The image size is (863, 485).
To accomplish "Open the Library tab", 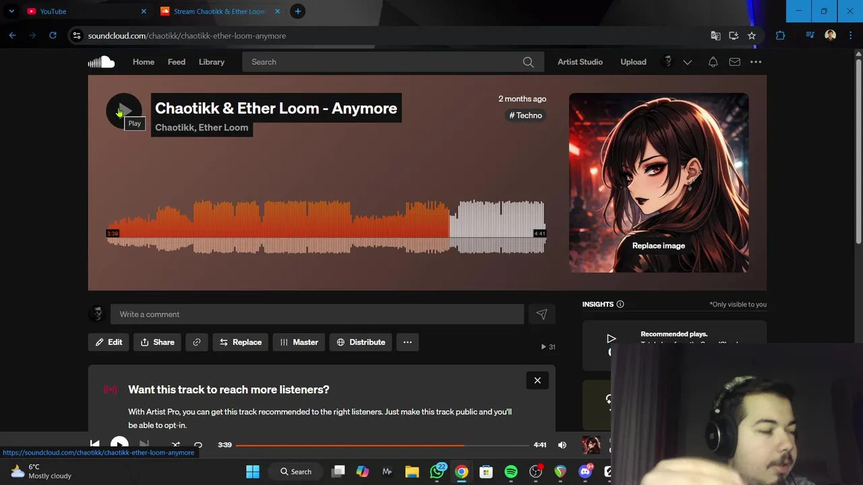I will 212,62.
